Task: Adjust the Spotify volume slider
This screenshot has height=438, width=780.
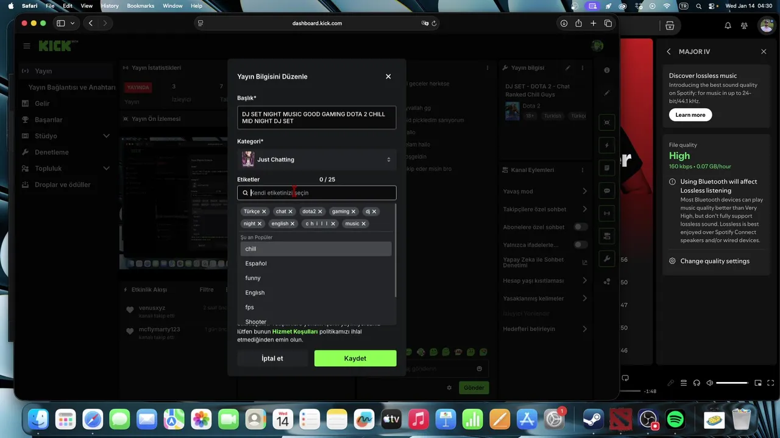Action: pos(732,383)
